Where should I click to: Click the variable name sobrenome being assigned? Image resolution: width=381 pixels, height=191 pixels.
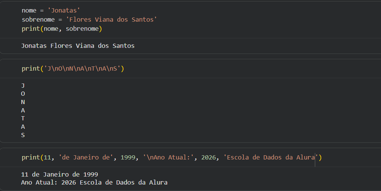[x=37, y=20]
